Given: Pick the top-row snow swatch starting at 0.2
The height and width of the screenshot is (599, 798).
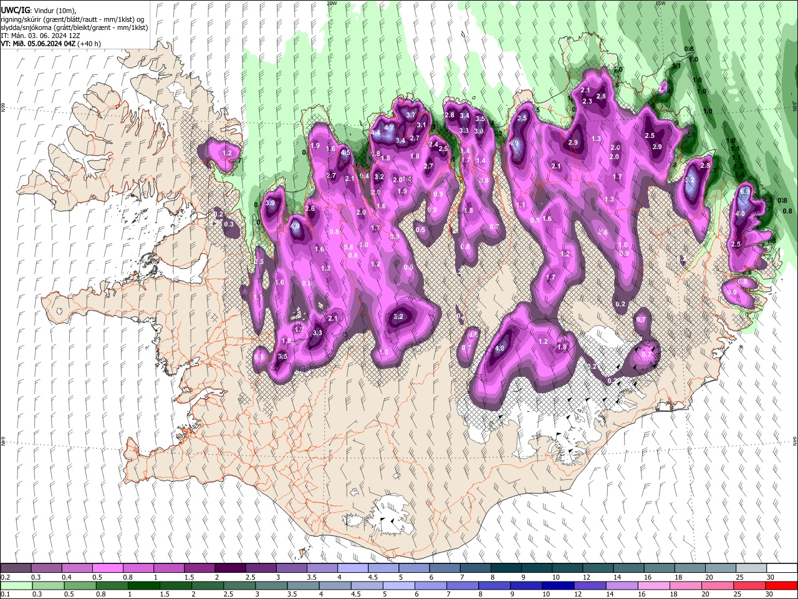Looking at the screenshot, I should 16,568.
